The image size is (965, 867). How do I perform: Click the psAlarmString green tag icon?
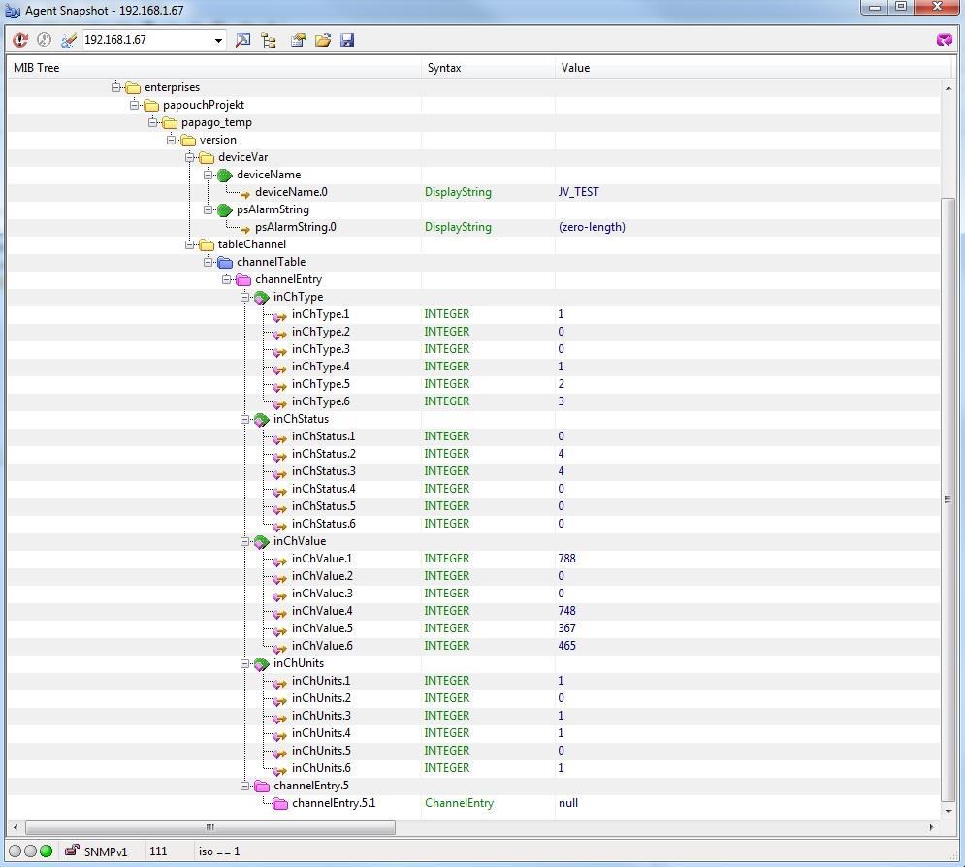pos(225,209)
